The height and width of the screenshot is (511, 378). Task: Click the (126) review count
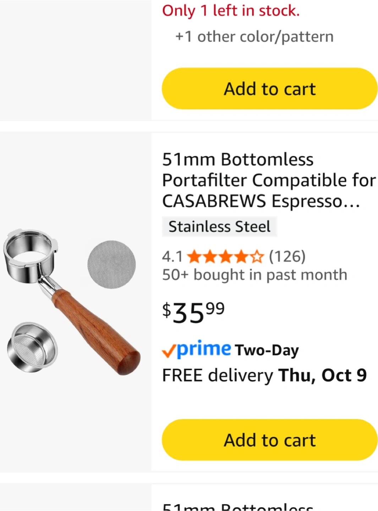tap(287, 256)
